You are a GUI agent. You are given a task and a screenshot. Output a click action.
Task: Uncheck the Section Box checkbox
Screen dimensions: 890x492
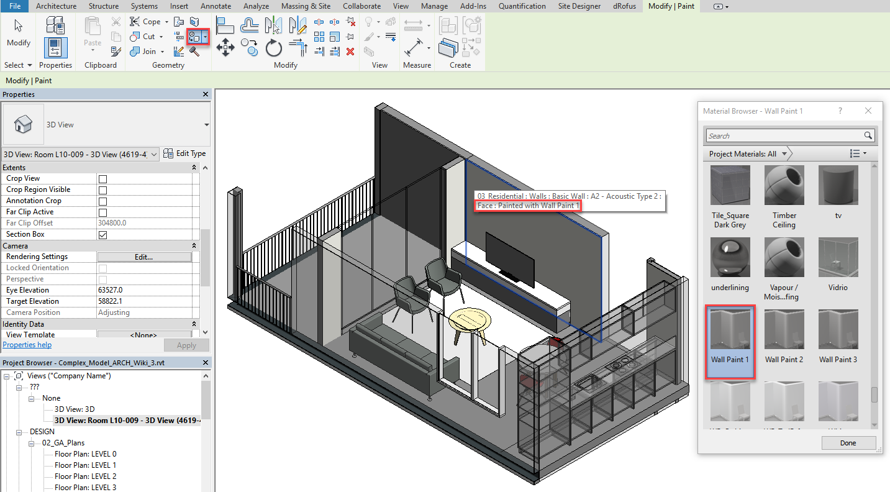103,235
